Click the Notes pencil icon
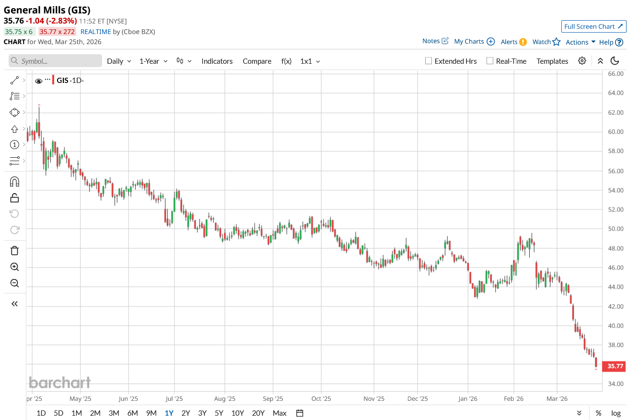The height and width of the screenshot is (420, 627). click(x=445, y=41)
